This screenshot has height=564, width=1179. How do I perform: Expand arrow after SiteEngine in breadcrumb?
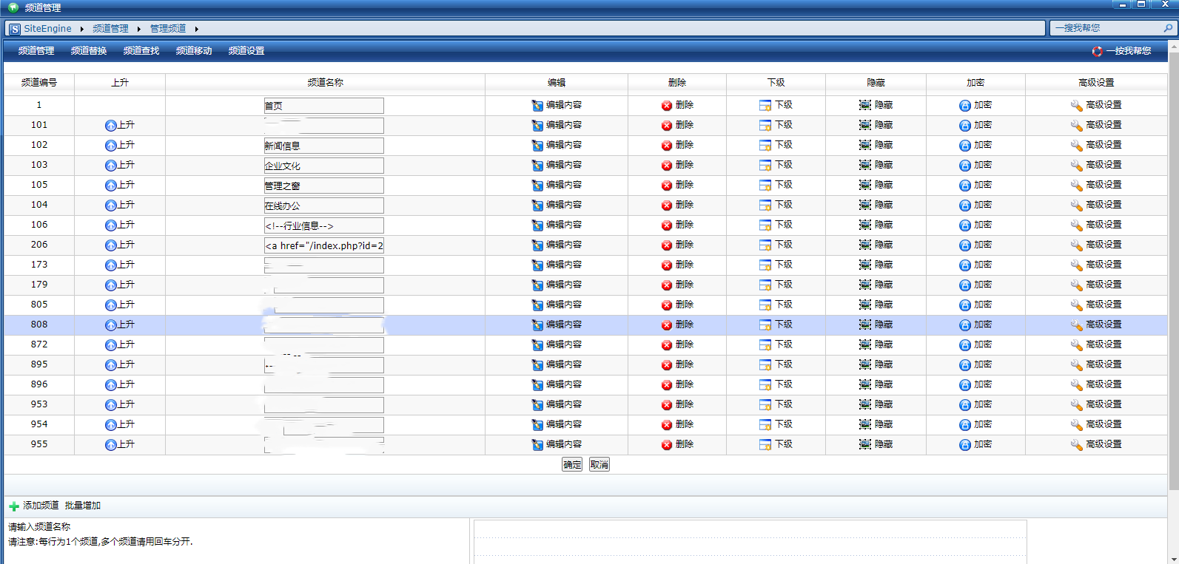(x=82, y=29)
